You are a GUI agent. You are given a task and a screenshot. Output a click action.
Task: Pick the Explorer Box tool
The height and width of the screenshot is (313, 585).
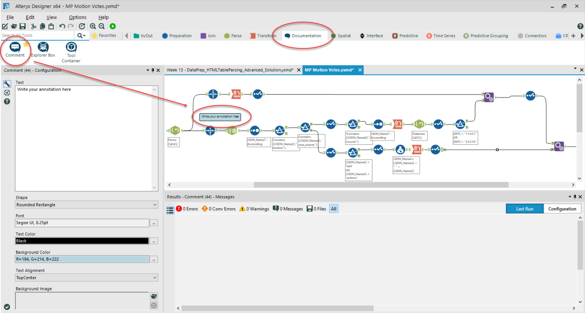tap(43, 50)
